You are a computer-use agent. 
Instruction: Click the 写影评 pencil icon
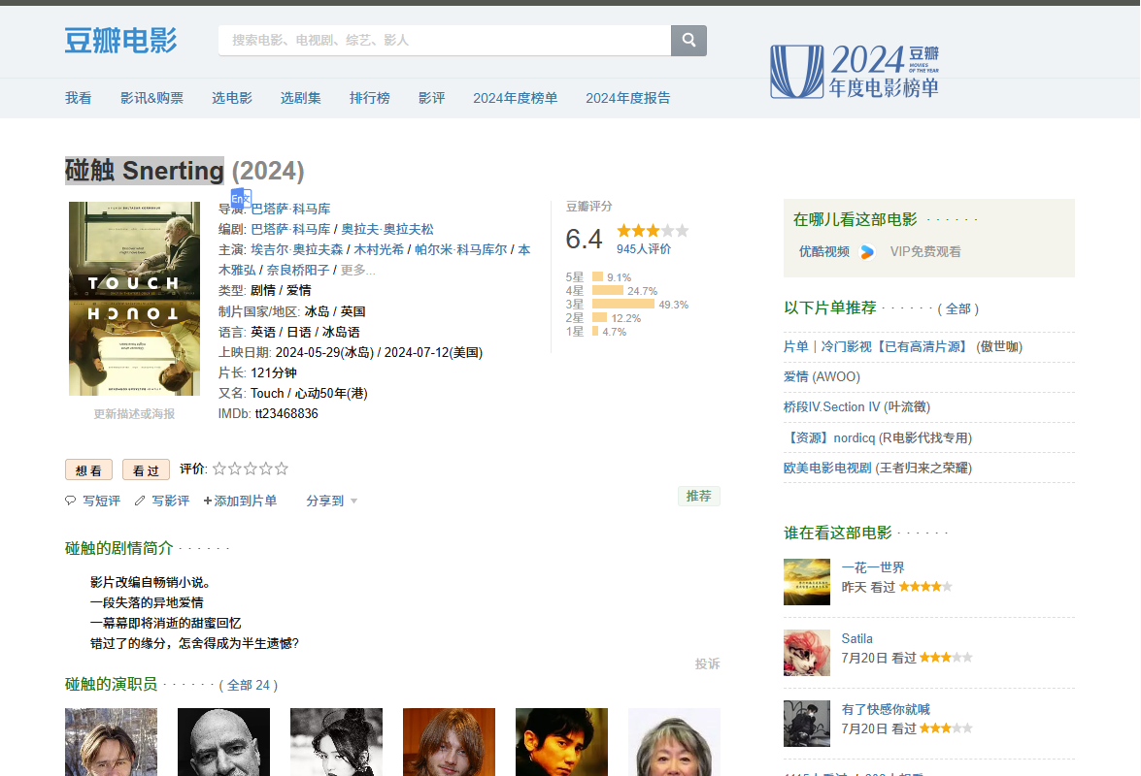point(140,501)
